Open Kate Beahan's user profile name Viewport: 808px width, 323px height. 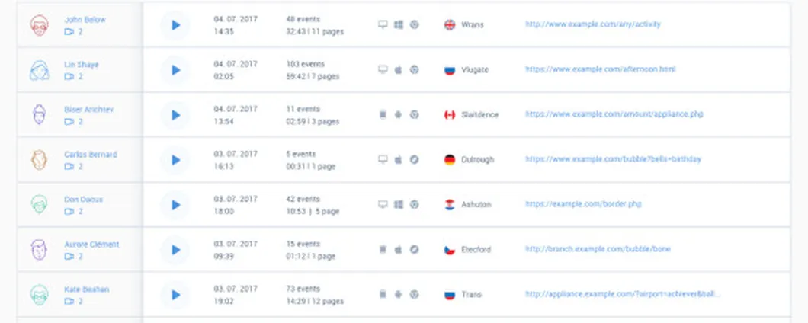coord(87,289)
